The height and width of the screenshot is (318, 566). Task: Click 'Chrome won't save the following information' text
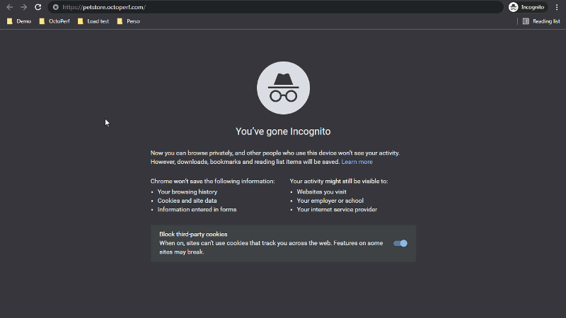(213, 182)
